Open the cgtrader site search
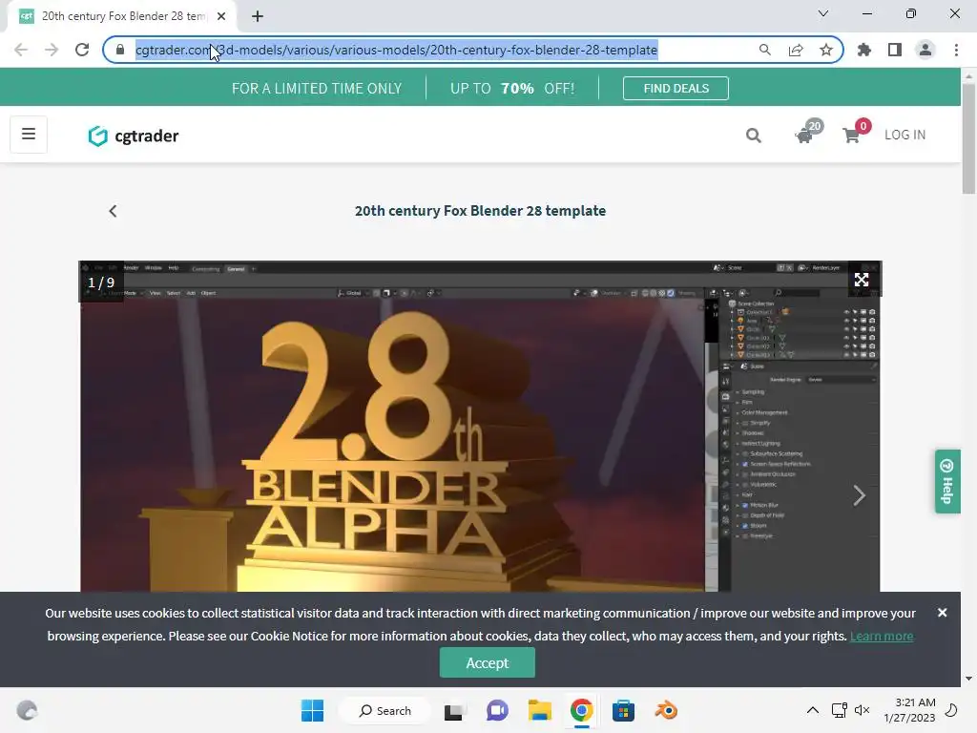 [754, 136]
